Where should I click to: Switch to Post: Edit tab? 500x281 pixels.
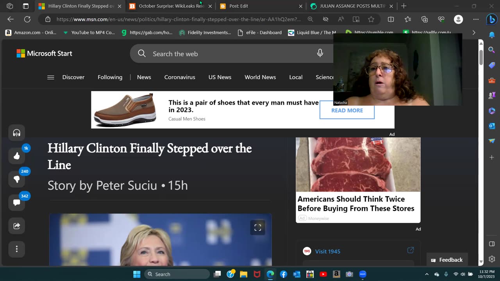pos(261,6)
